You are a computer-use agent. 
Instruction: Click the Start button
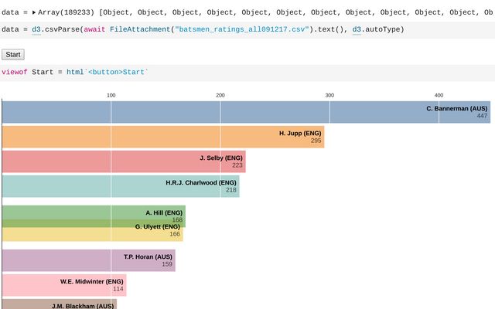pyautogui.click(x=13, y=54)
